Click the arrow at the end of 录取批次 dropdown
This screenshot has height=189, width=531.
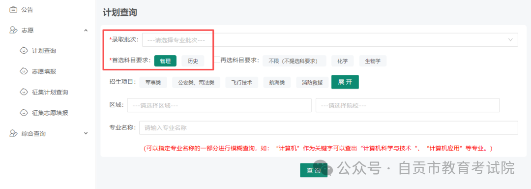511,40
